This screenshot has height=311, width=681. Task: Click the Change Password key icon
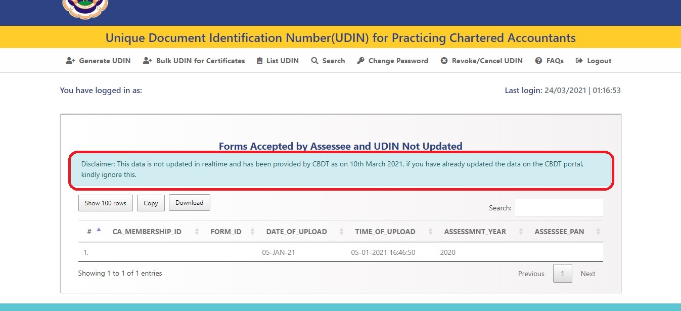click(360, 61)
